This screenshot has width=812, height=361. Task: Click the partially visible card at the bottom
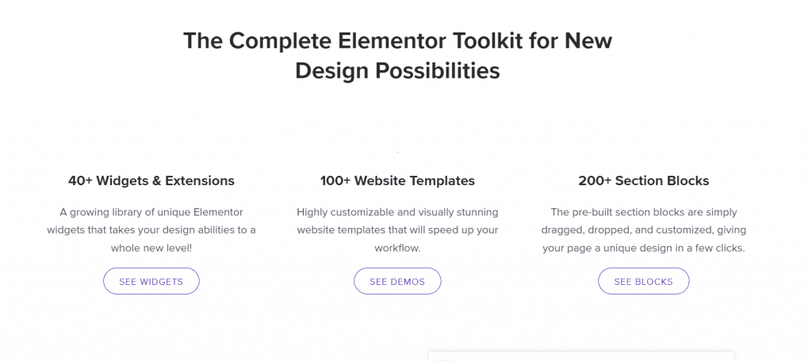pyautogui.click(x=581, y=356)
